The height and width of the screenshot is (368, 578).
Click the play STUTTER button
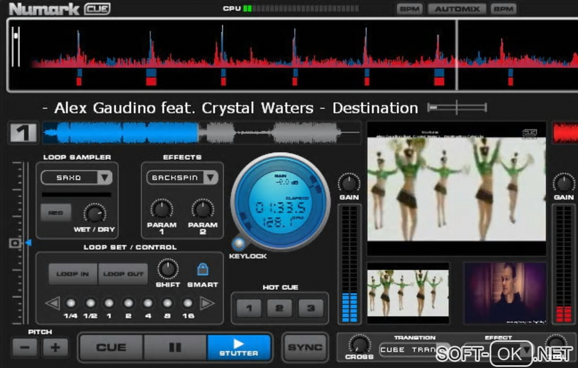click(239, 348)
